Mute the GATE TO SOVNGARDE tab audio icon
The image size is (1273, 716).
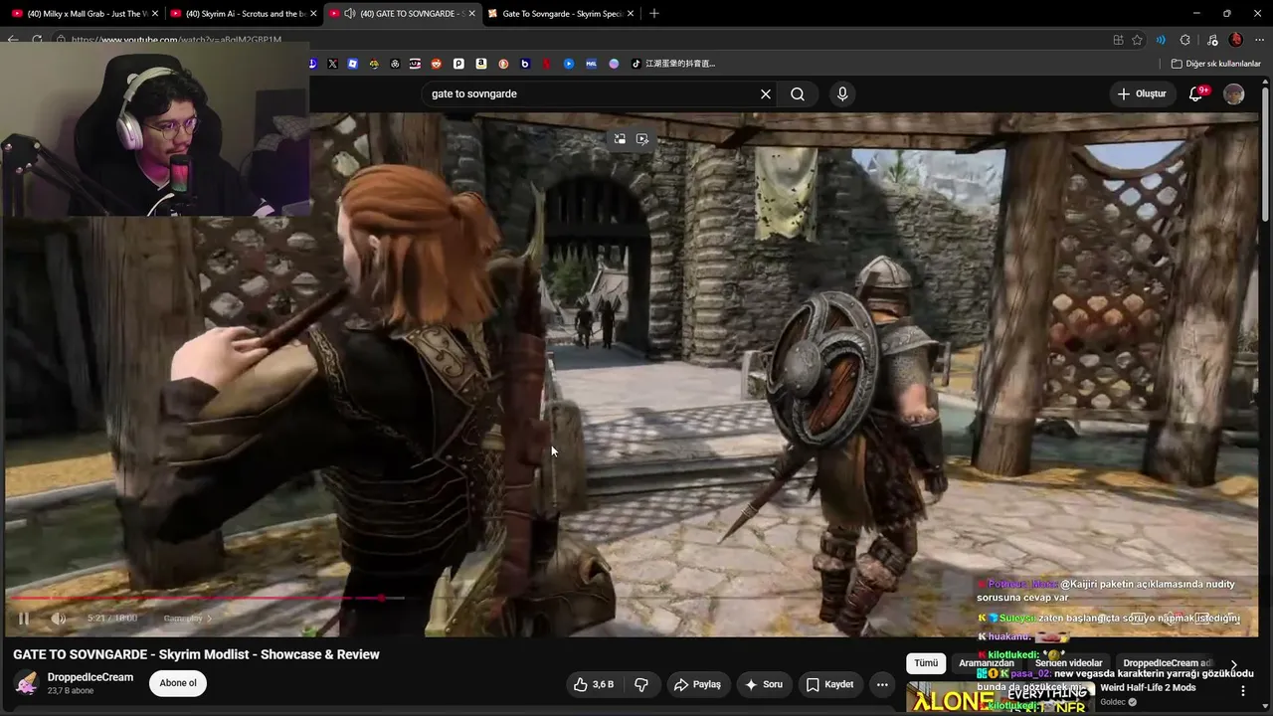point(349,14)
